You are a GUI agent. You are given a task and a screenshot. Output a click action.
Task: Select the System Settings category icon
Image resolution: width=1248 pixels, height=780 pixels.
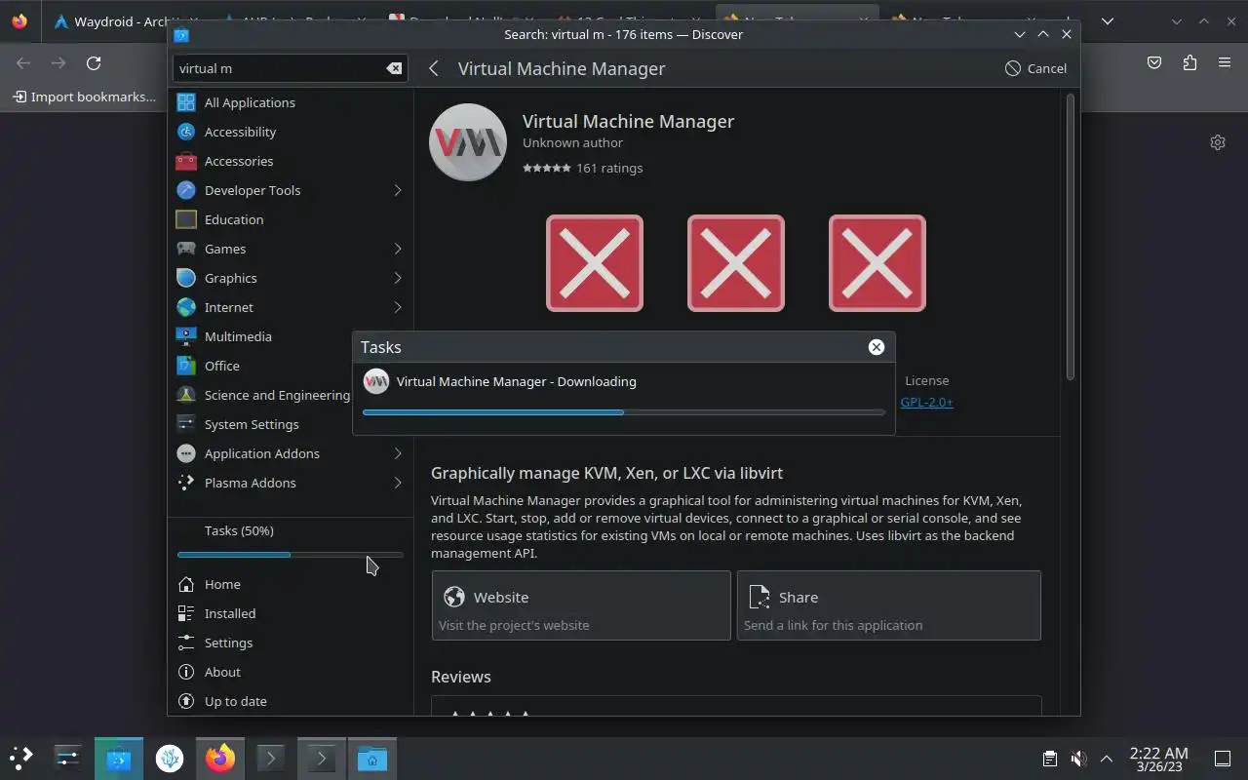point(186,424)
